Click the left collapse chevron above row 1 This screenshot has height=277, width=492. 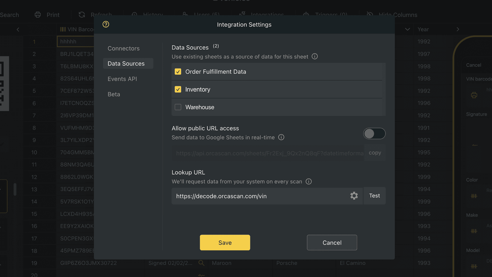coord(18,29)
